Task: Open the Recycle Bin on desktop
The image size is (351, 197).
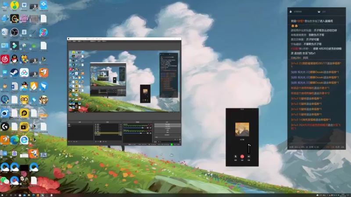Action: (x=5, y=32)
